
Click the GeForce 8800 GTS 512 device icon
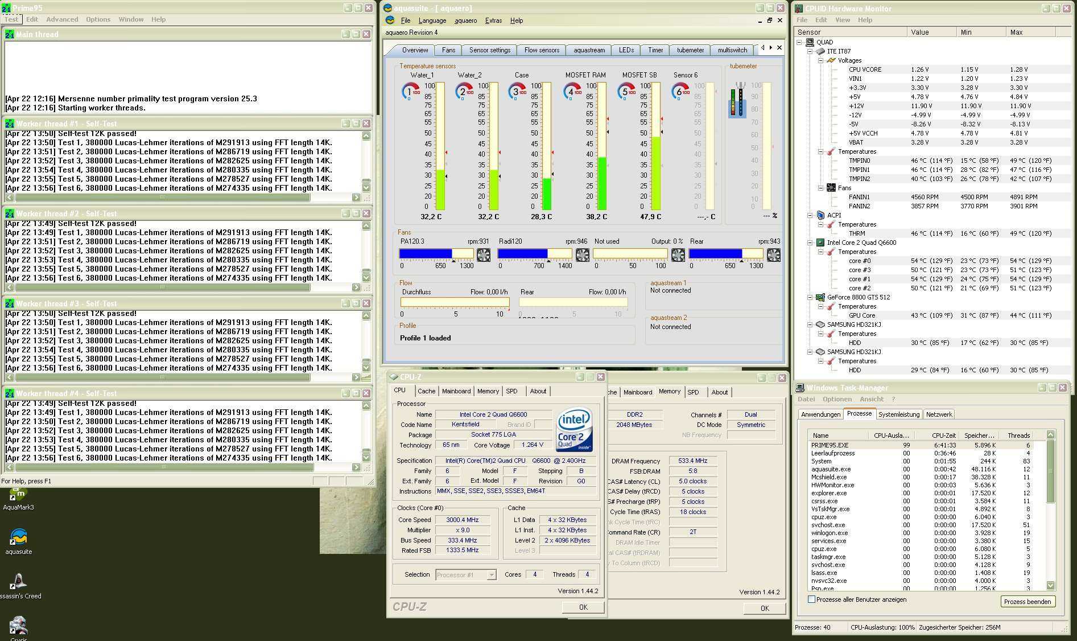pos(820,297)
